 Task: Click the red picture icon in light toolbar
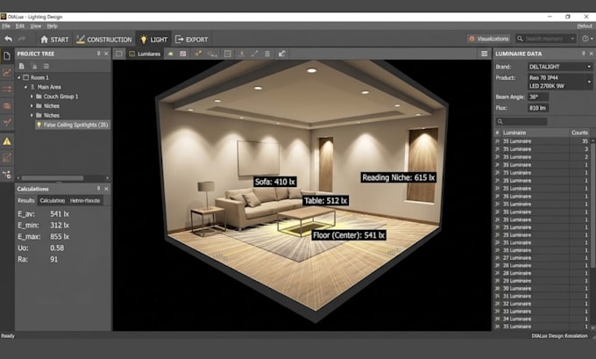point(183,54)
